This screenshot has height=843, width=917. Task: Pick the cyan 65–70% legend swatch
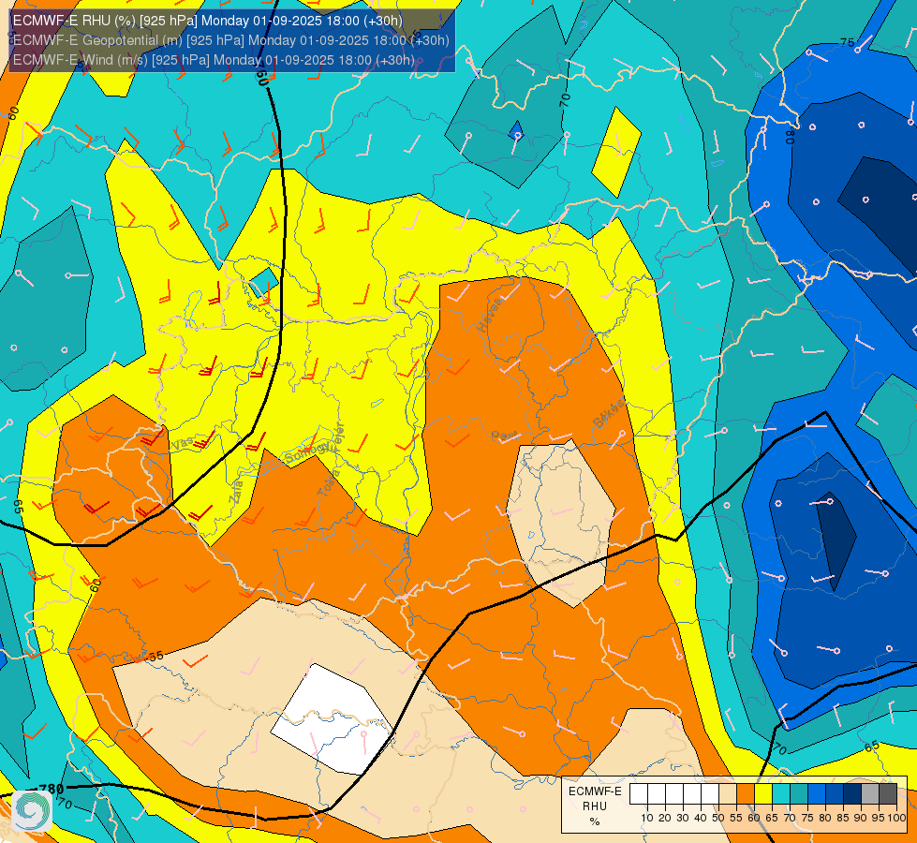(781, 793)
